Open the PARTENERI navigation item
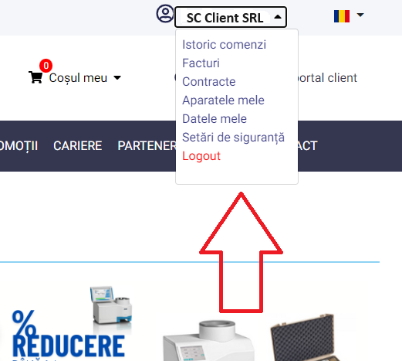Viewport: 402px width, 361px height. coord(147,146)
